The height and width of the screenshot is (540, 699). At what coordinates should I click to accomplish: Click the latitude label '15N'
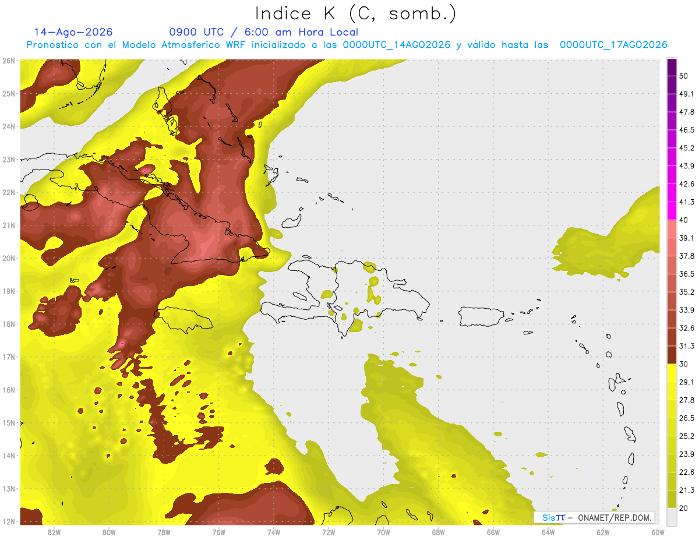click(9, 423)
